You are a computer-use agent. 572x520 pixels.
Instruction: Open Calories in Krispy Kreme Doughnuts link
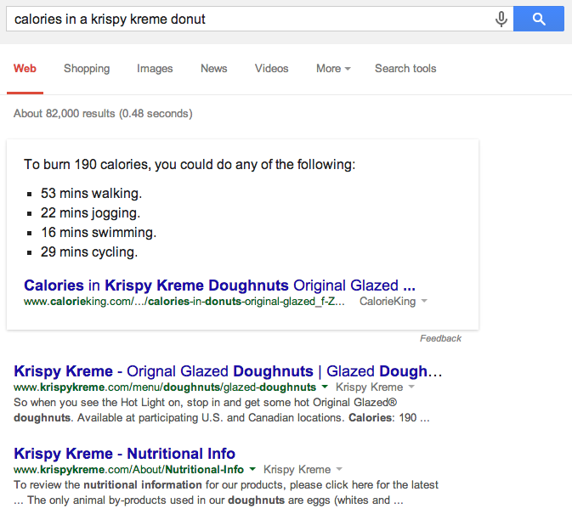coord(219,285)
